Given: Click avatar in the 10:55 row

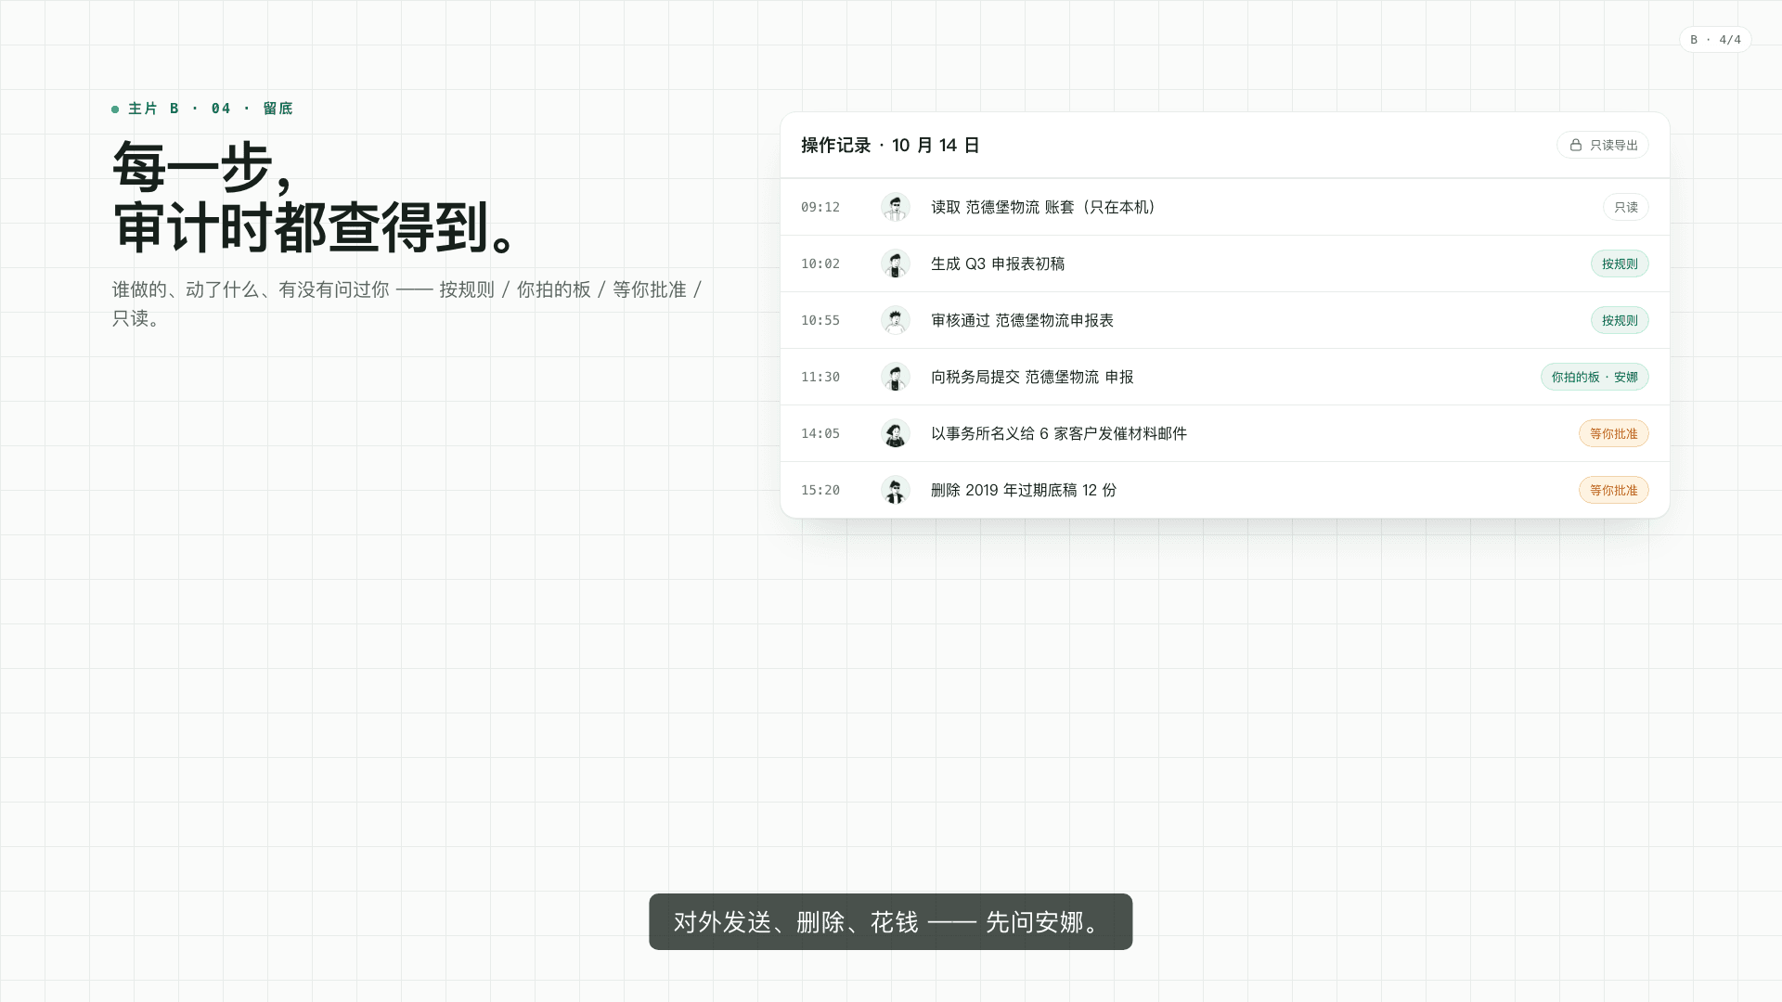Looking at the screenshot, I should pyautogui.click(x=895, y=320).
